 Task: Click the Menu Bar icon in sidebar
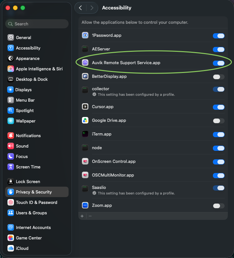11,100
